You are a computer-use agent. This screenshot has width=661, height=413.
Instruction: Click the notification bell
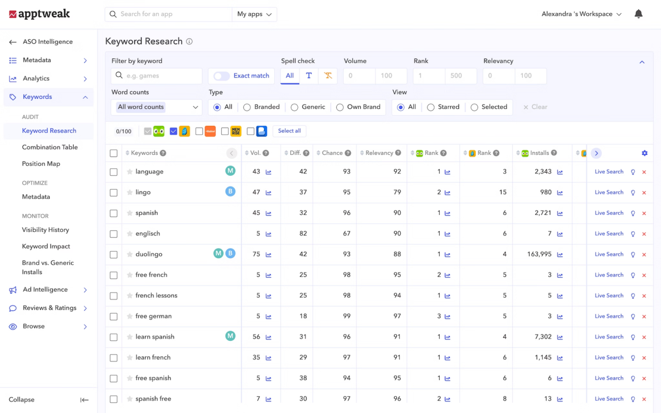pyautogui.click(x=638, y=14)
